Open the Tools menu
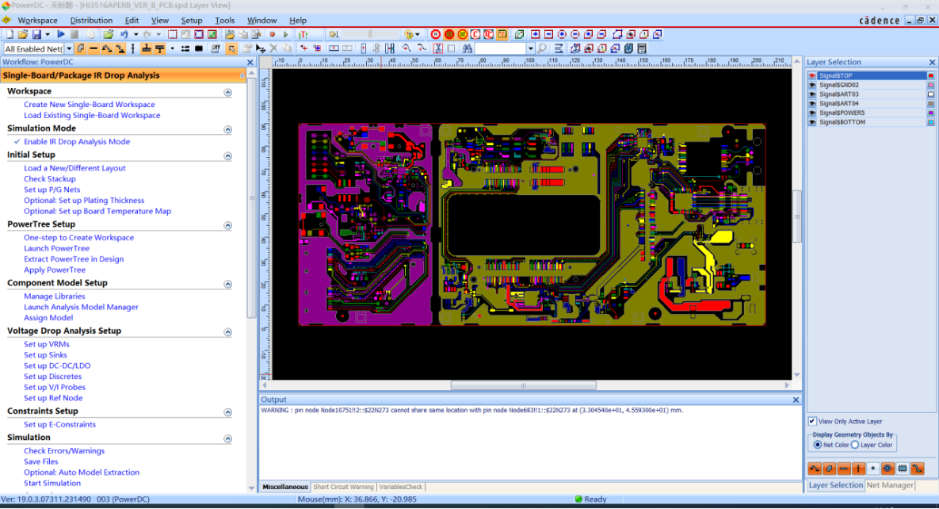Image resolution: width=939 pixels, height=509 pixels. click(x=224, y=21)
